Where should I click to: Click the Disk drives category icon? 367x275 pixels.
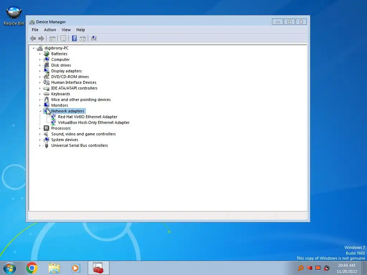pos(46,65)
